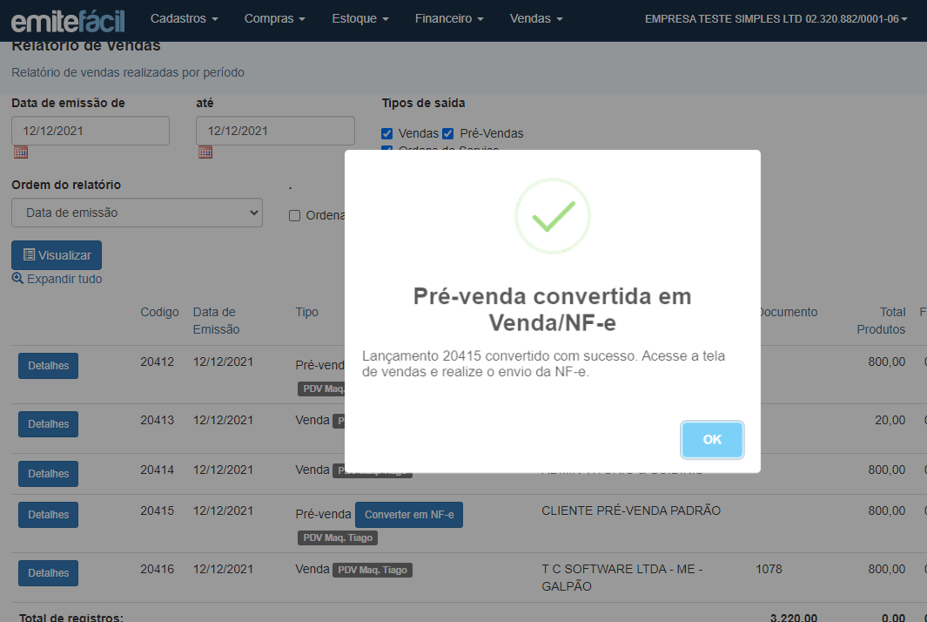
Task: Click code cell 20416
Action: pyautogui.click(x=158, y=570)
